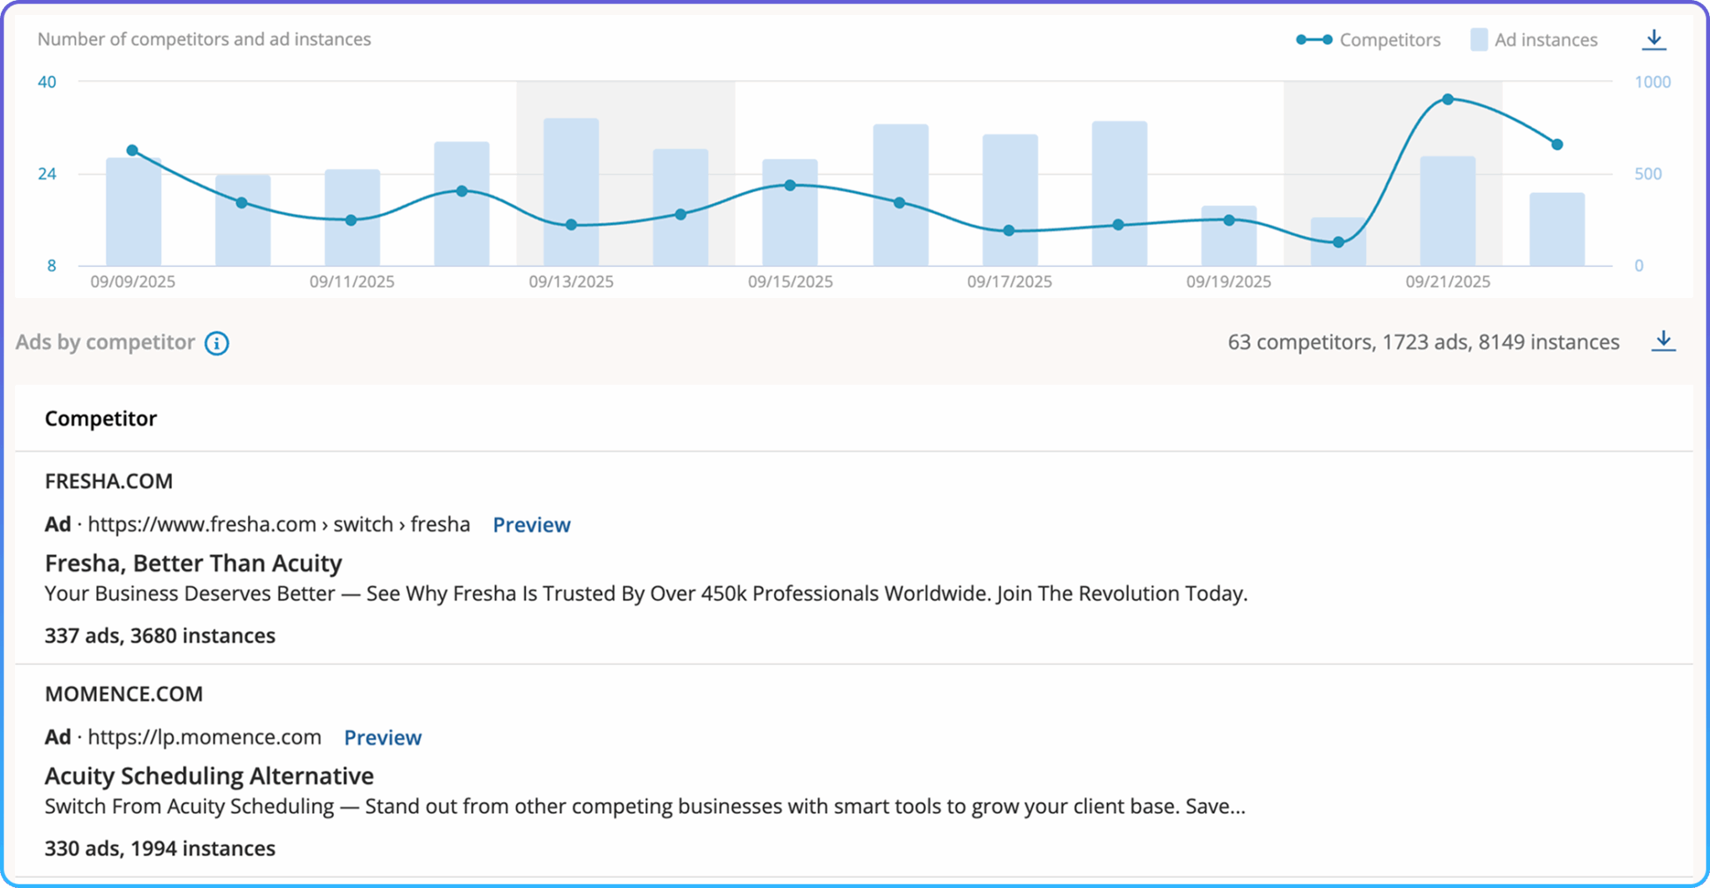Click the 09/11/2025 competitors data point
Viewport: 1710px width, 888px height.
pyautogui.click(x=351, y=220)
